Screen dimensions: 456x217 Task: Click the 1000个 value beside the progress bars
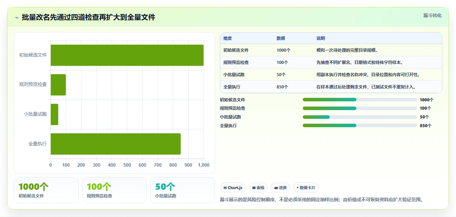(x=427, y=100)
